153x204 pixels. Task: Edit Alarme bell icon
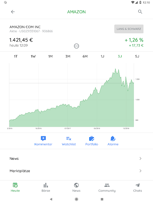point(113,138)
